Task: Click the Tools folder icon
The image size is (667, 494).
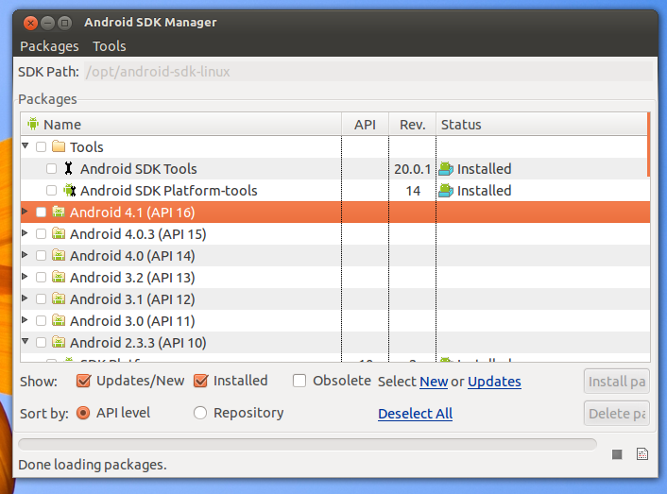Action: (59, 147)
